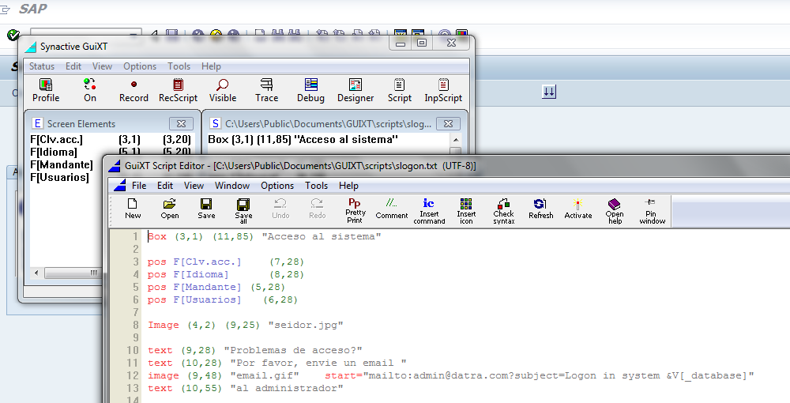Open Help menu in Script Editor
Viewport: 790px width, 403px height.
348,186
